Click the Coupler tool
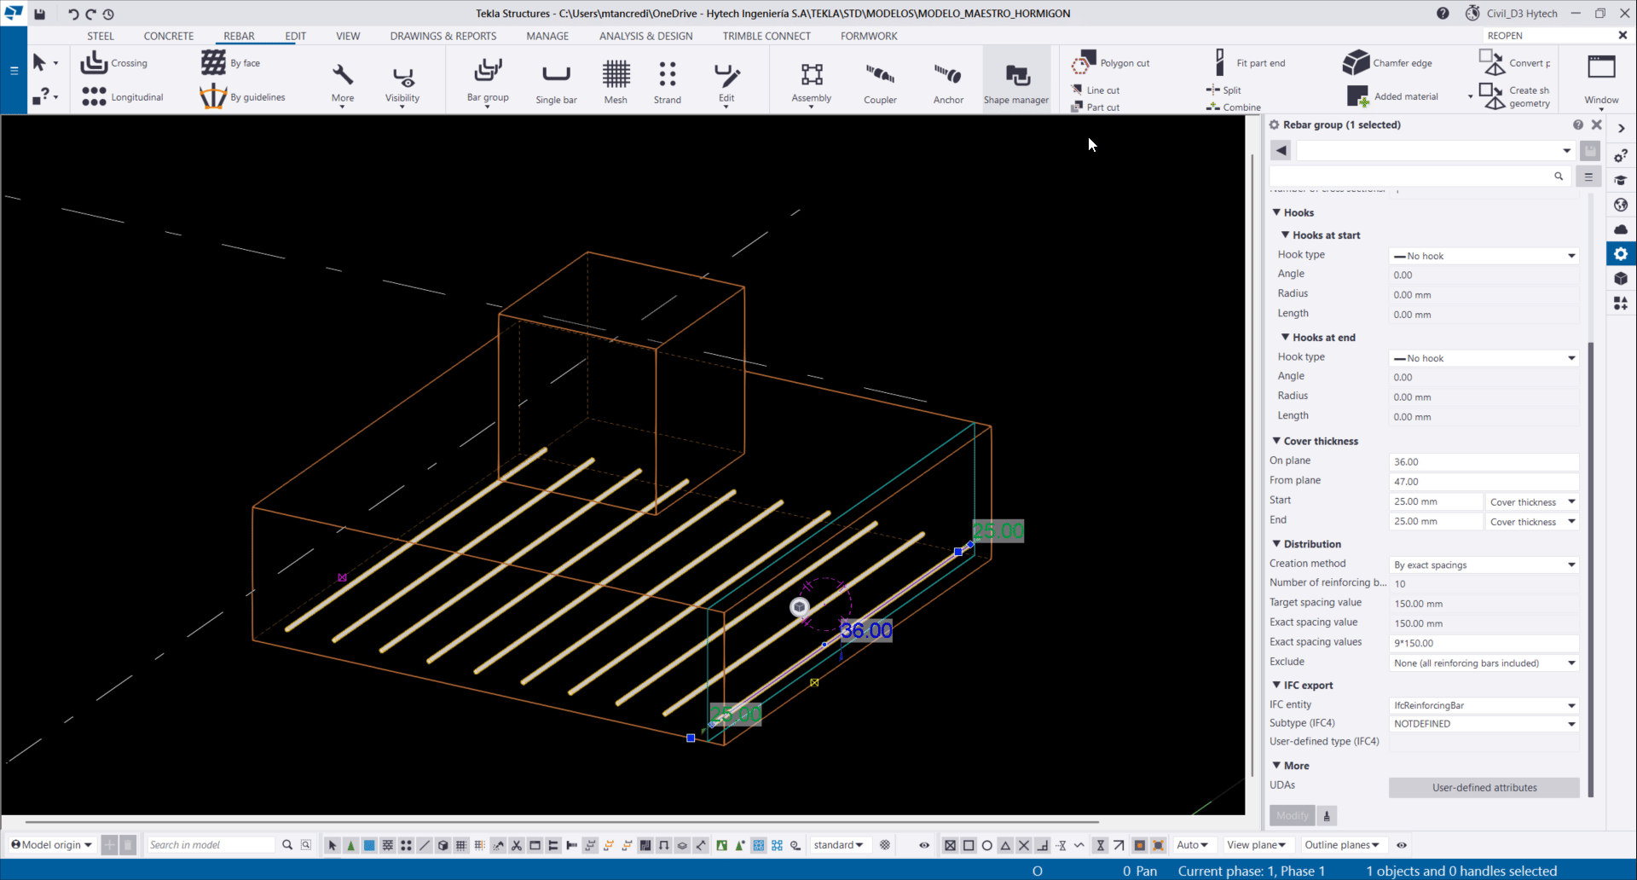 pos(880,81)
